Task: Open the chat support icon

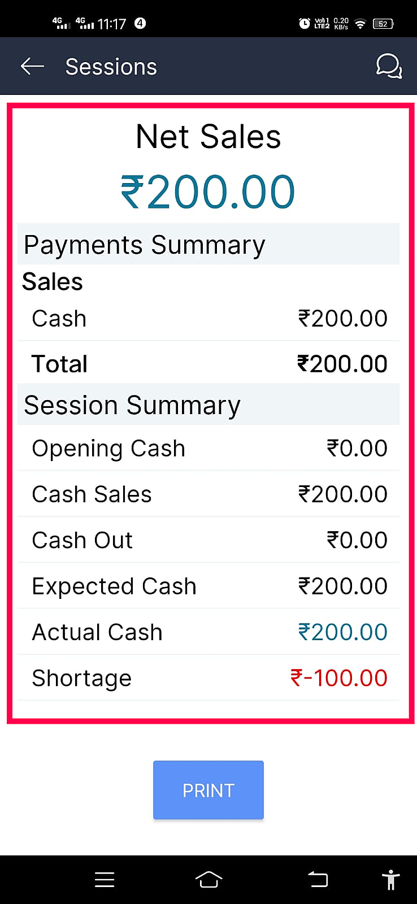Action: coord(389,67)
